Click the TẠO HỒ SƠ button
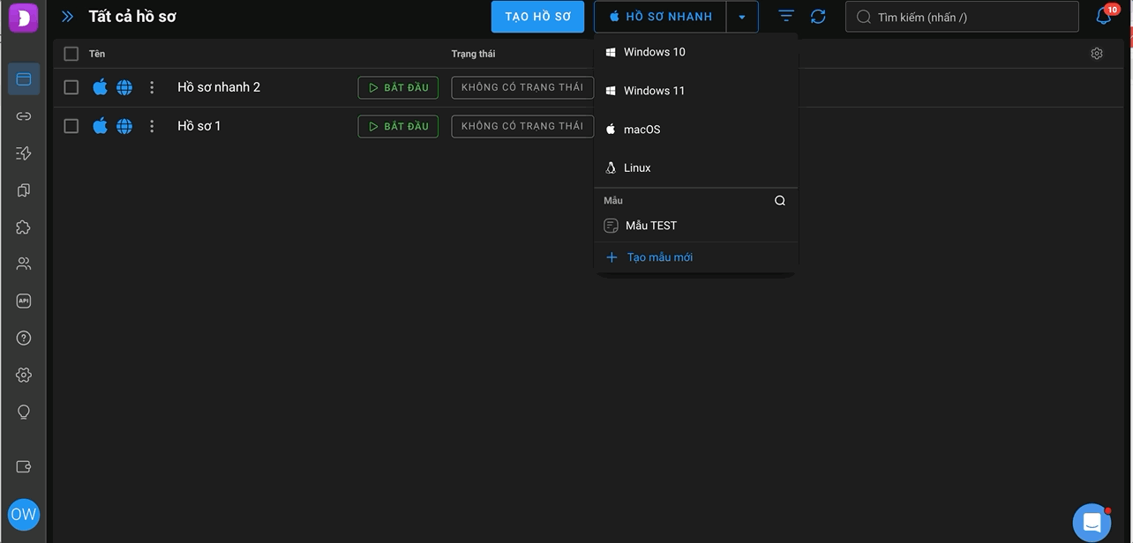The width and height of the screenshot is (1133, 543). tap(538, 17)
